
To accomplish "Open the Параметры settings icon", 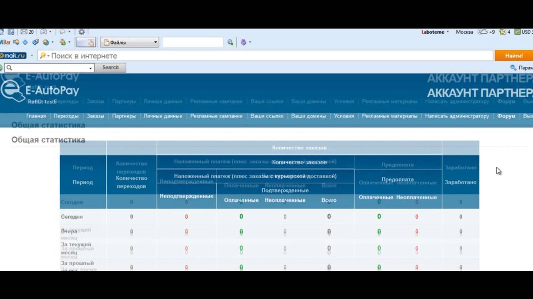I will (x=513, y=68).
